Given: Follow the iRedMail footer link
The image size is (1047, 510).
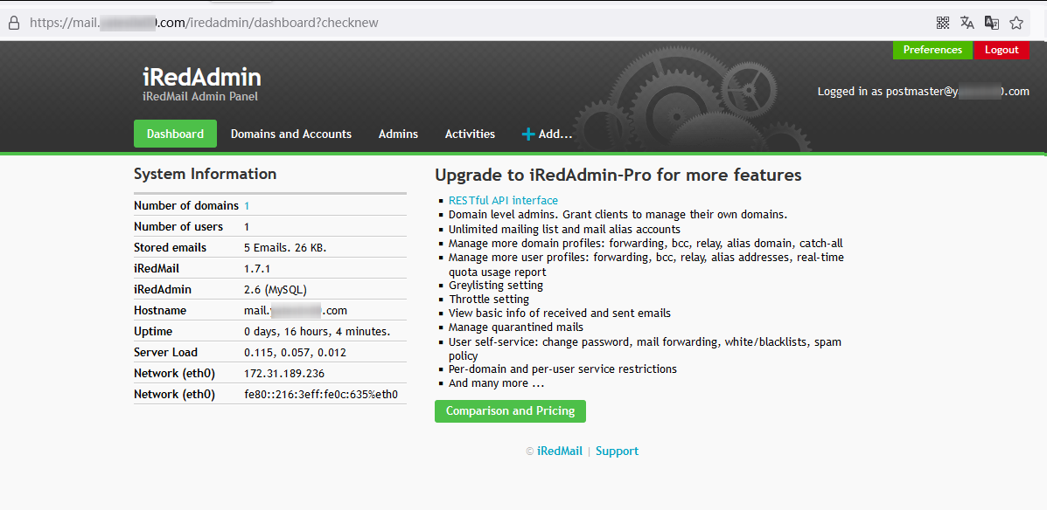Looking at the screenshot, I should click(x=560, y=451).
